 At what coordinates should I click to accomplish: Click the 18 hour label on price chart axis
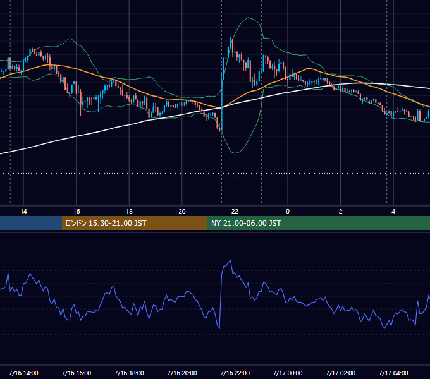click(129, 212)
